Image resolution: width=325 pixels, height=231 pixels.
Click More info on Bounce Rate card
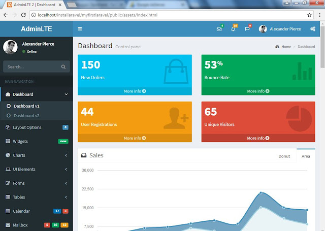click(258, 91)
